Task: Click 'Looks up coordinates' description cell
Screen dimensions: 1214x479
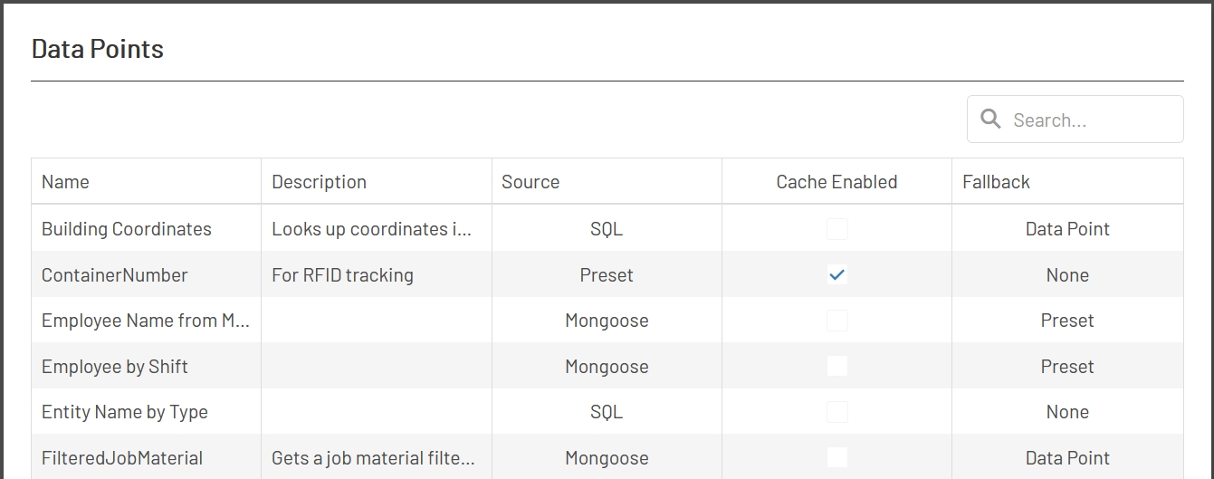Action: 371,229
